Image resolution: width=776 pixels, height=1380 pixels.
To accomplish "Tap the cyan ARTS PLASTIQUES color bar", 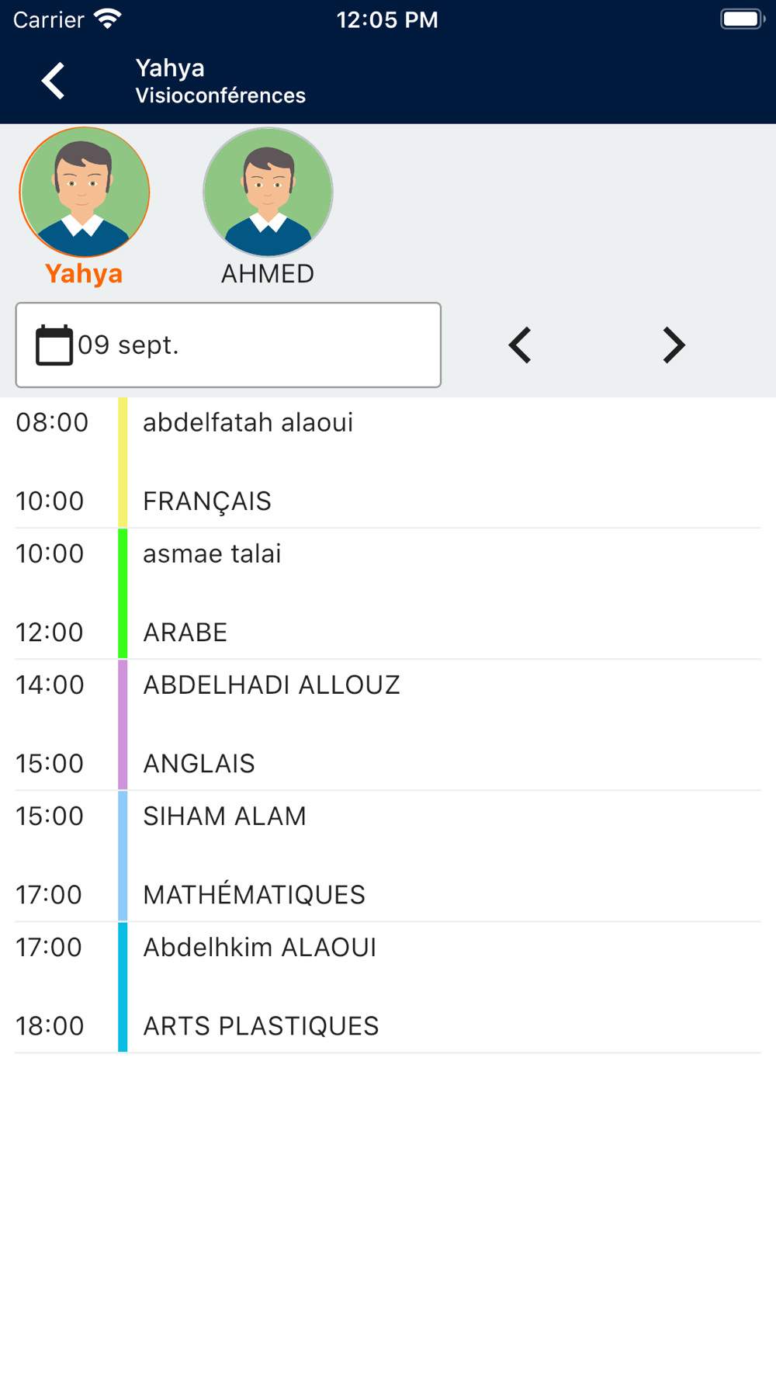I will click(123, 987).
